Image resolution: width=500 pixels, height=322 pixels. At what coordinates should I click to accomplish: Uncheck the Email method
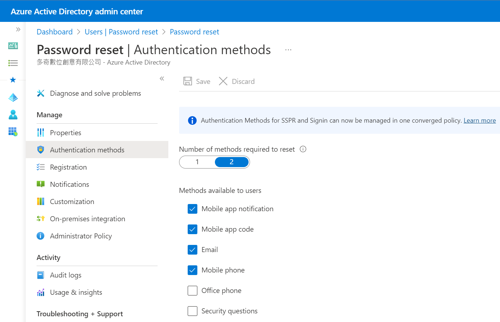tap(192, 250)
